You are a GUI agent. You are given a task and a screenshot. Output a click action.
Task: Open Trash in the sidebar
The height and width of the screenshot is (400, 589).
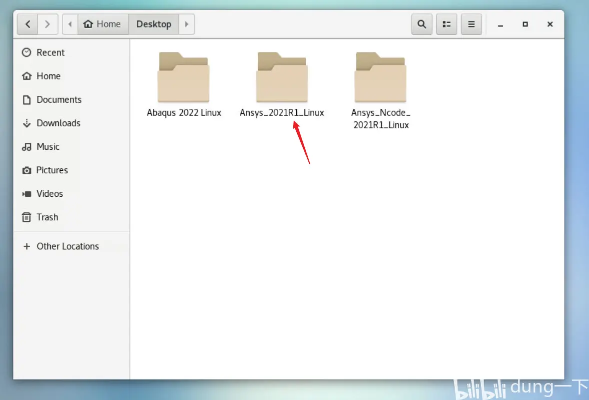(x=71, y=217)
